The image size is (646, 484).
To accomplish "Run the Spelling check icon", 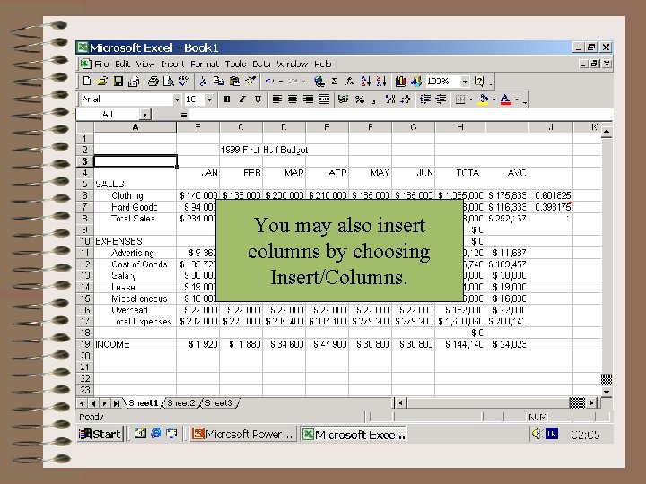I will 184,81.
